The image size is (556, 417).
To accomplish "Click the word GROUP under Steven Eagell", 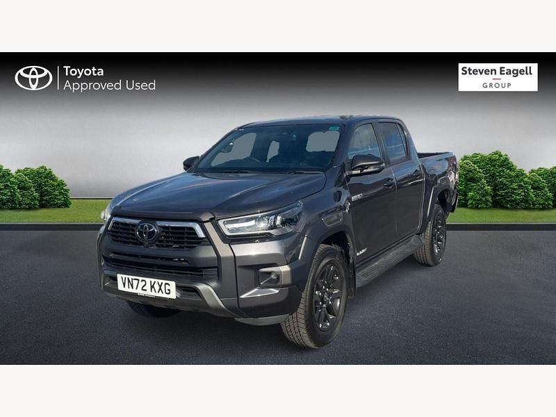I will click(x=496, y=85).
